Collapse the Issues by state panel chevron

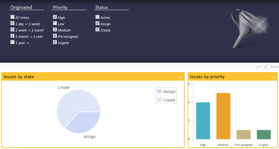point(180,77)
